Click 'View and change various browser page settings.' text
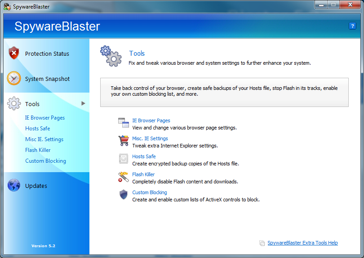 click(x=184, y=128)
